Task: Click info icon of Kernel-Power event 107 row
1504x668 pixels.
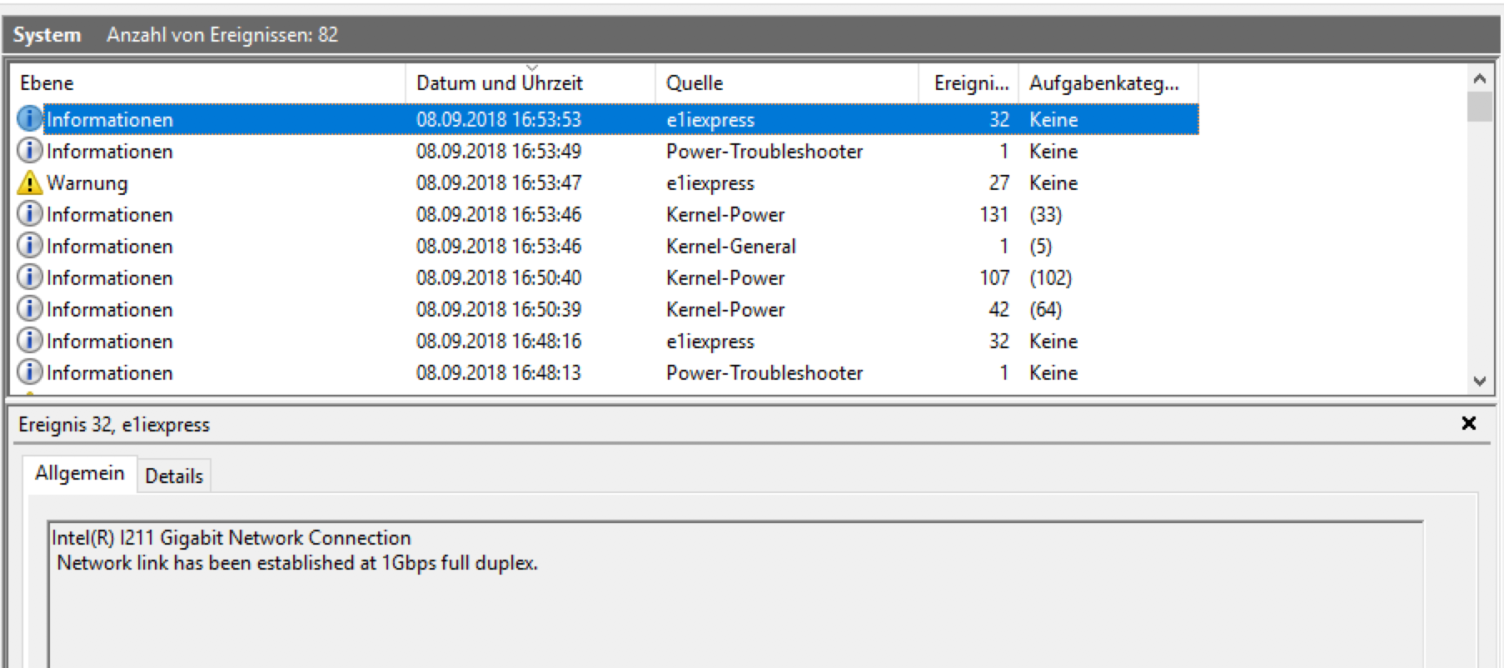Action: (x=29, y=277)
